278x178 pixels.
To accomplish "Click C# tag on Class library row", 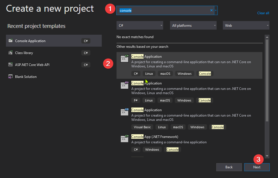I will (x=86, y=53).
